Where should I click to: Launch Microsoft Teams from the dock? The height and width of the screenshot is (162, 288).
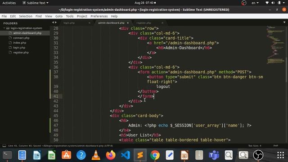(x=214, y=155)
